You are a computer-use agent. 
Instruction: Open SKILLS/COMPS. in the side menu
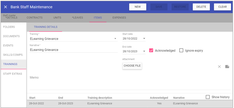pos(13,55)
